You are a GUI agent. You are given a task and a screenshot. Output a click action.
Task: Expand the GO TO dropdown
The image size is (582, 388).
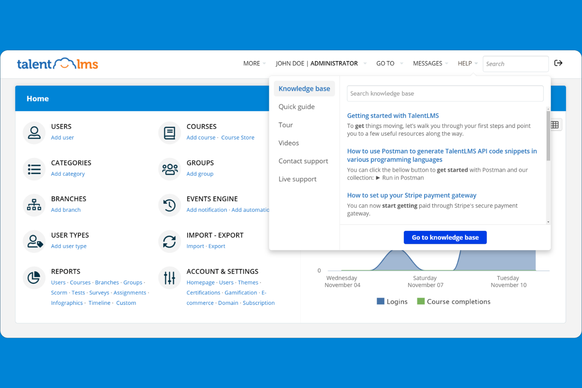(389, 63)
